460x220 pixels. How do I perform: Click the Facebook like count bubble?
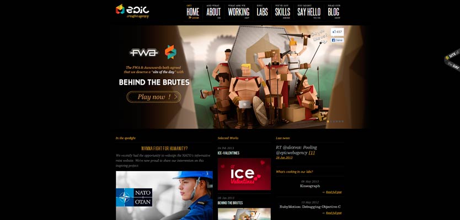[338, 31]
